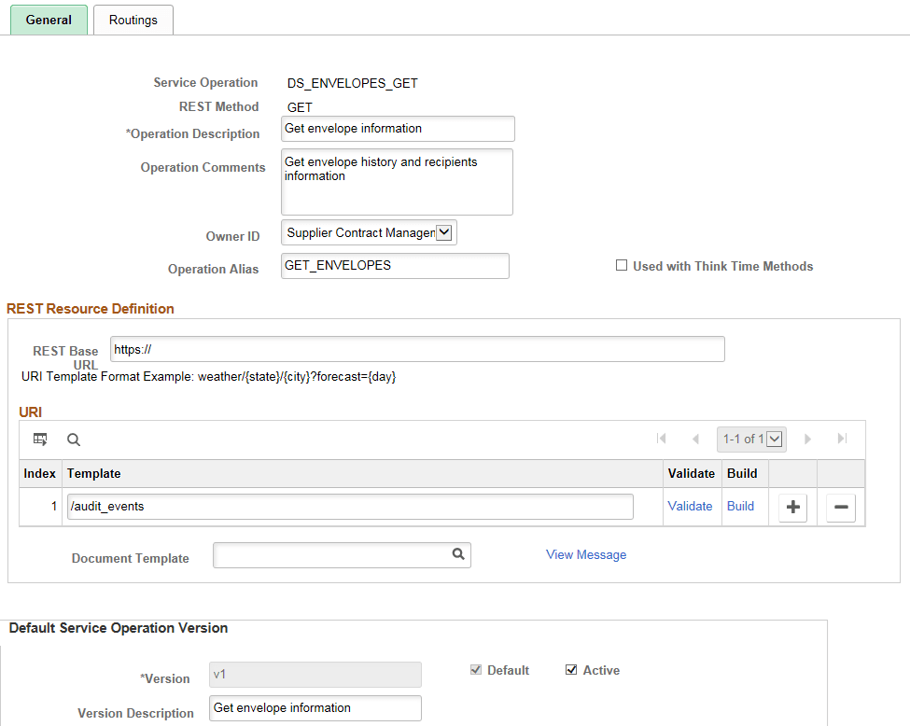
Task: Go to previous row in URI grid
Action: coord(695,440)
